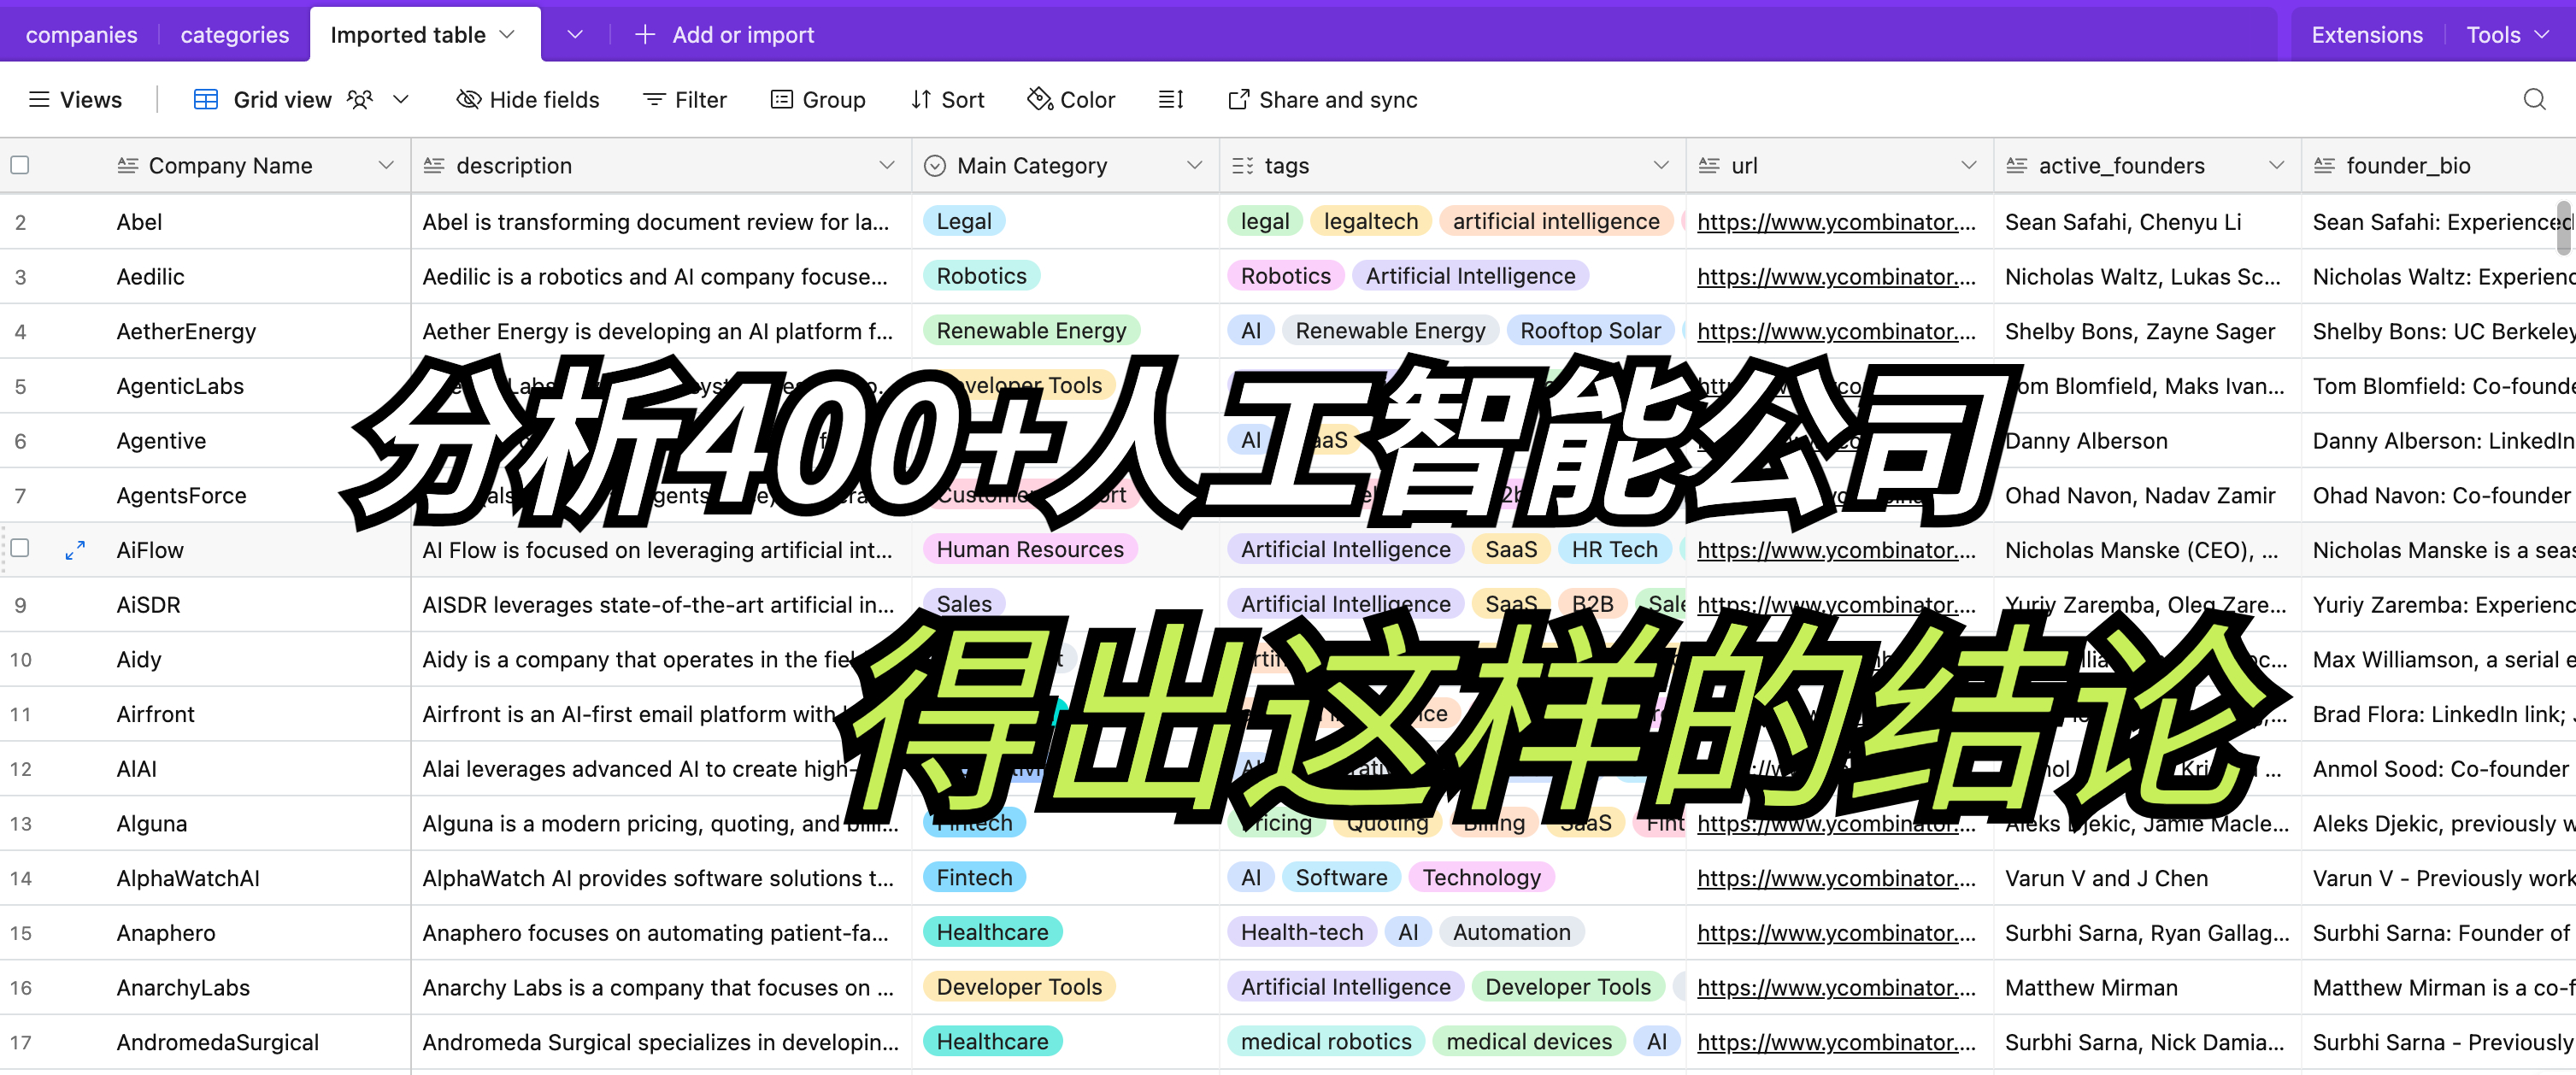Click the 'HR Tech' tag in AiFlow row
Viewport: 2576px width, 1075px height.
click(x=1614, y=549)
